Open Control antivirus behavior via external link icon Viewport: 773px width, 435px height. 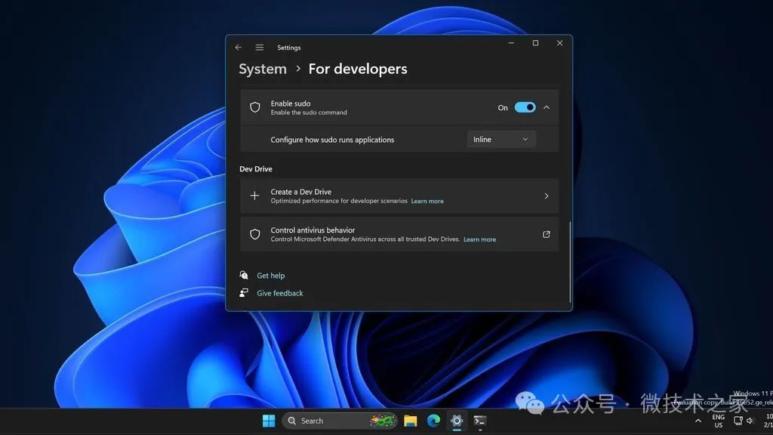coord(546,234)
